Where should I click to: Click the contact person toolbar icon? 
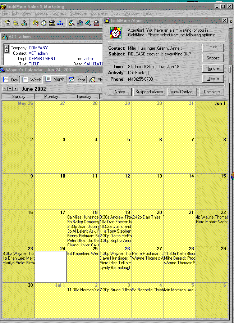24,23
